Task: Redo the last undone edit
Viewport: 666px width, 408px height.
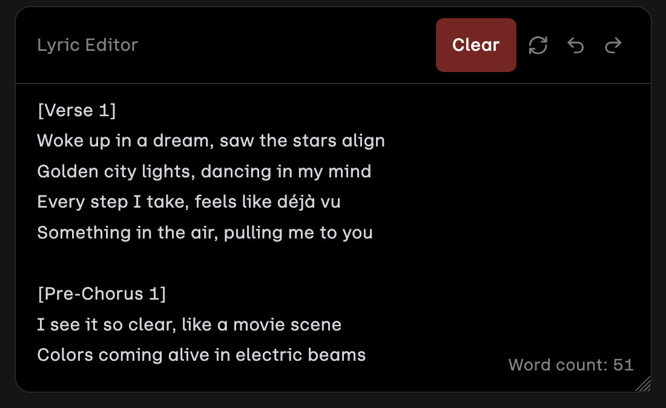Action: coord(613,45)
